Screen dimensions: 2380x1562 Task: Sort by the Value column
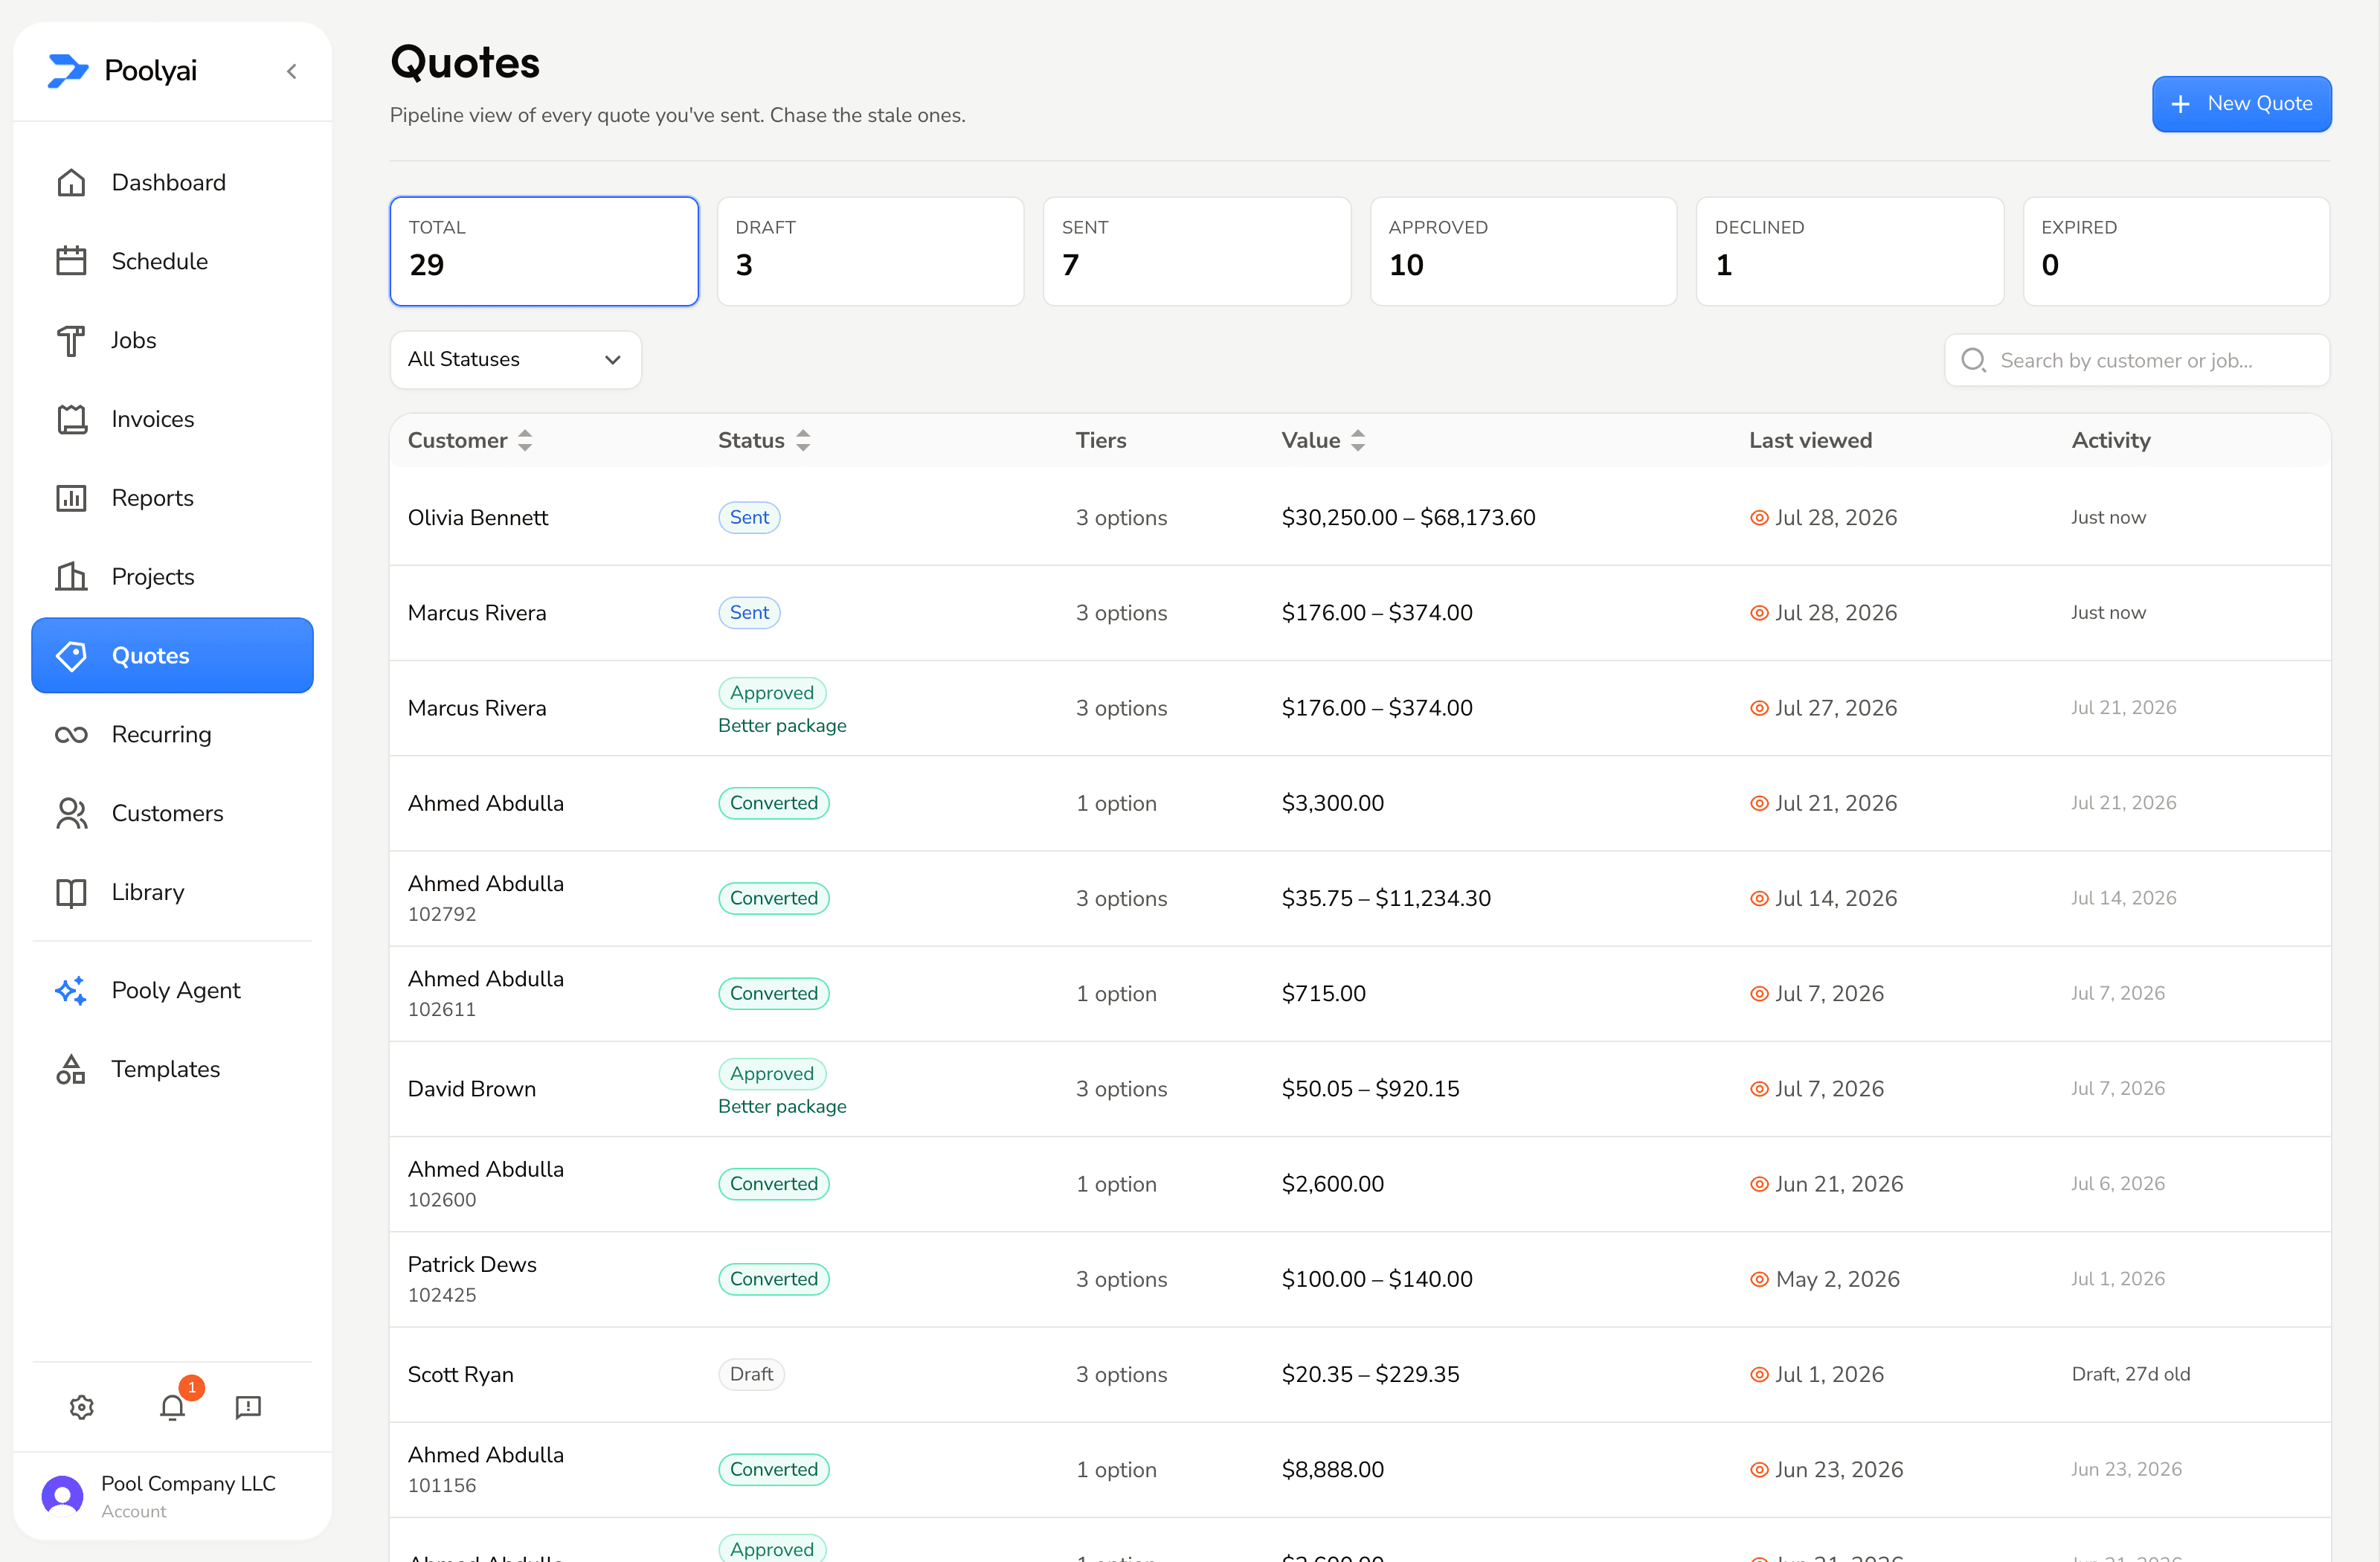click(1323, 441)
